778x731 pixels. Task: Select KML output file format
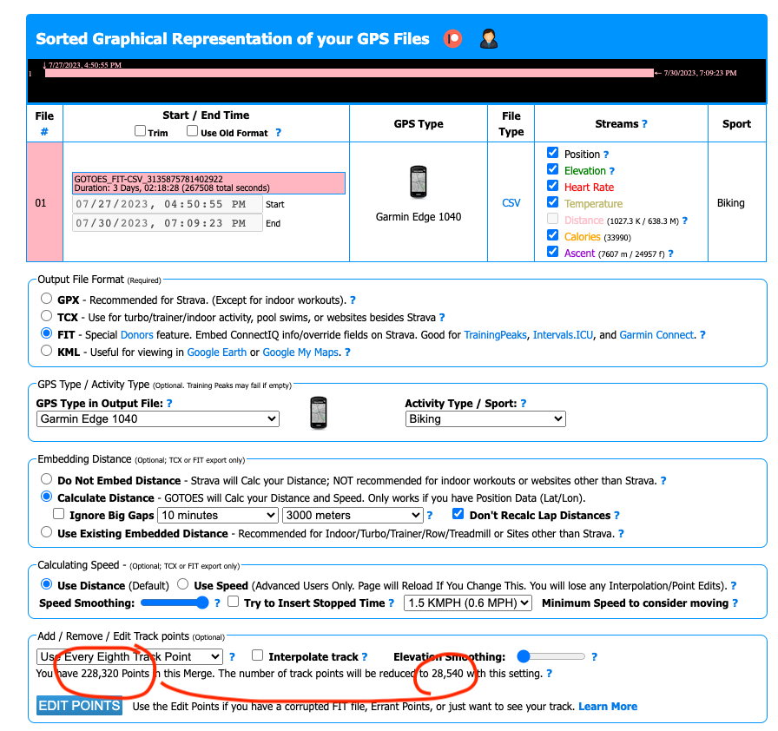tap(47, 351)
